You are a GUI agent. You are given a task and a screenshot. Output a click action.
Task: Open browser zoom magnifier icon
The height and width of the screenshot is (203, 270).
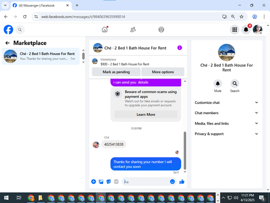coord(233,17)
